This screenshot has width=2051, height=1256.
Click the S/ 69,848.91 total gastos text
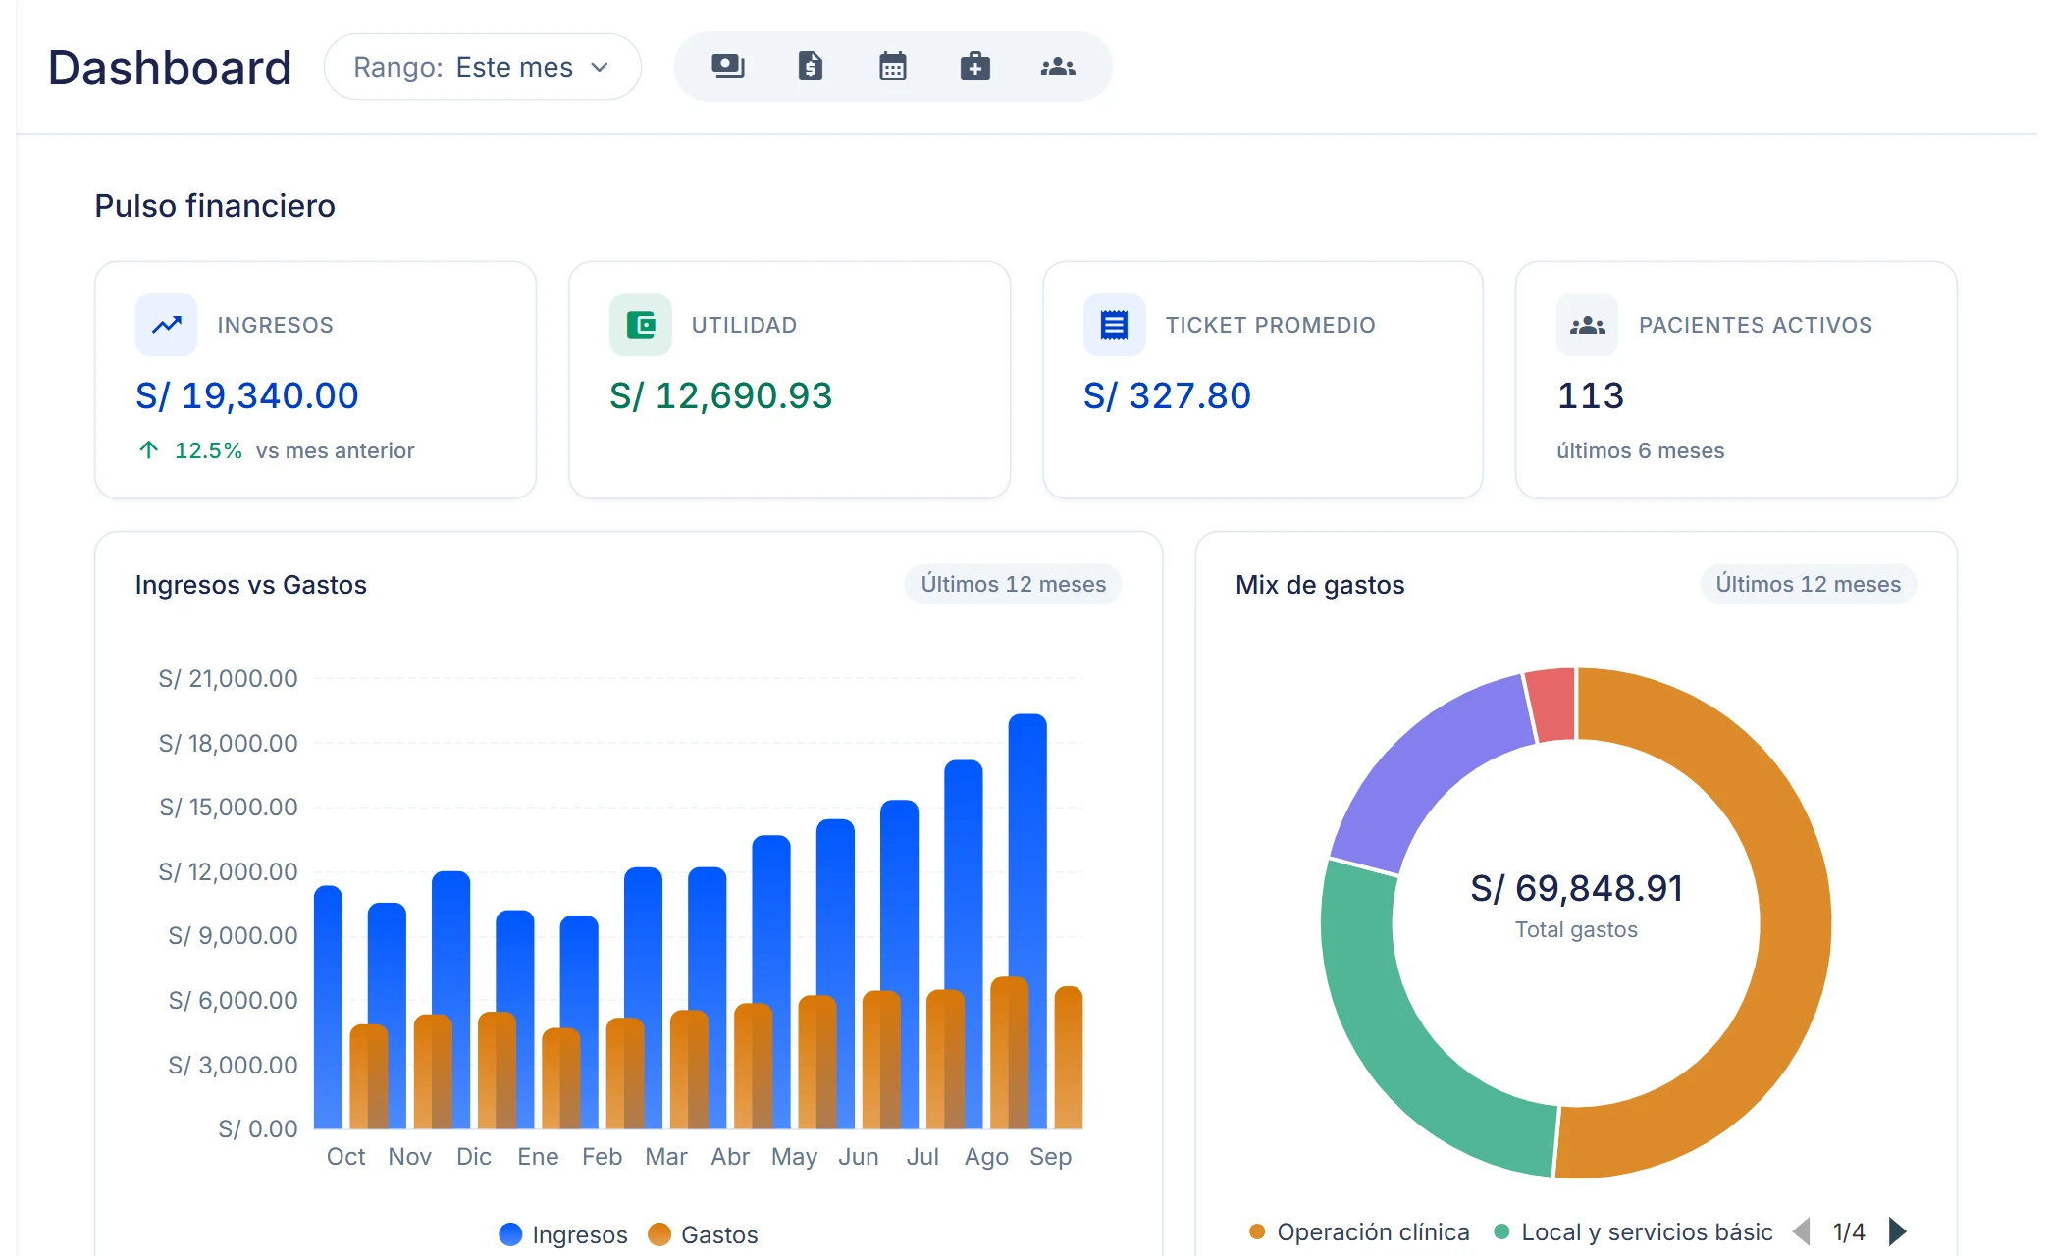1576,888
